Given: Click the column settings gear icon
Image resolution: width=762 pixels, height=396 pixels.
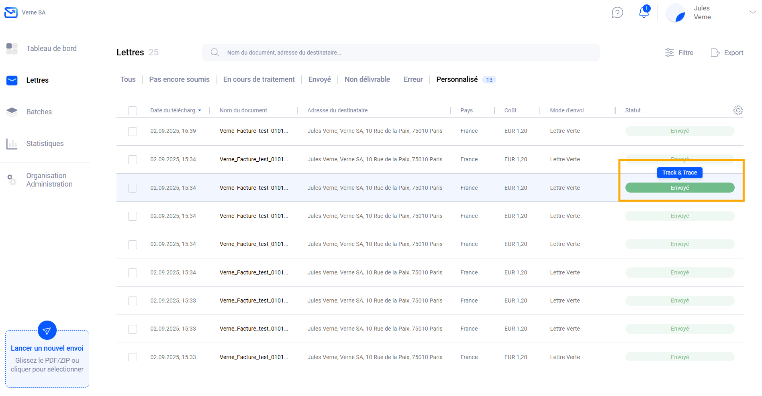Looking at the screenshot, I should pos(738,110).
